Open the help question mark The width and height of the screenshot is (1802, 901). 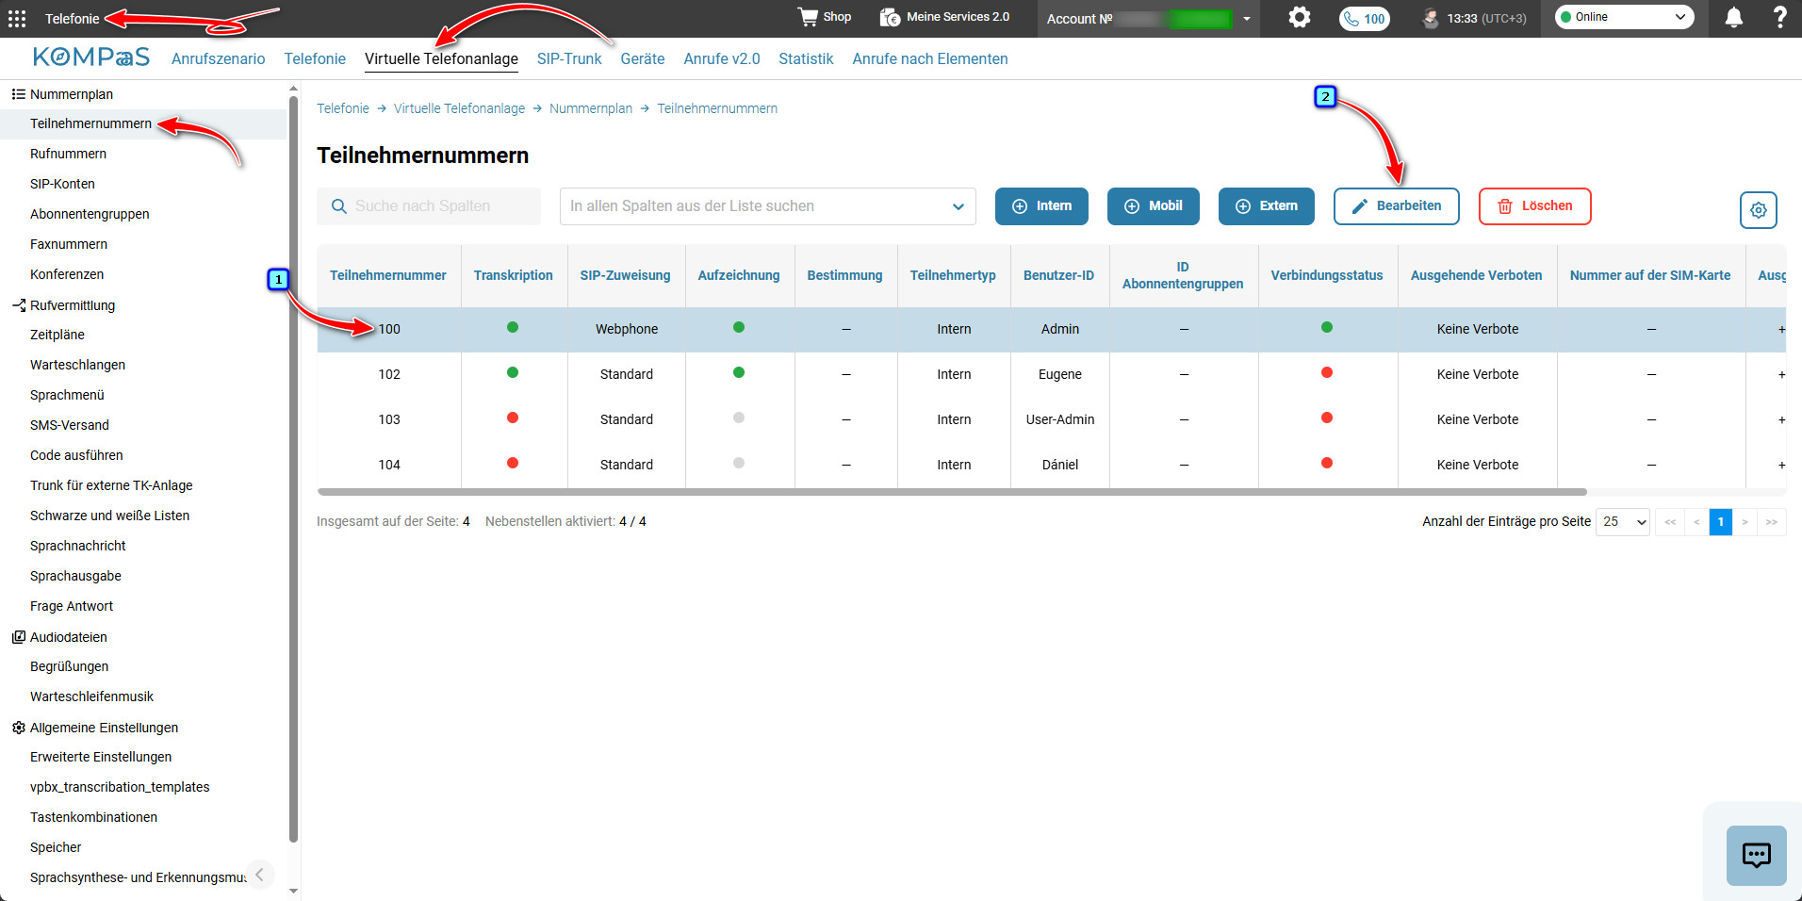tap(1779, 17)
